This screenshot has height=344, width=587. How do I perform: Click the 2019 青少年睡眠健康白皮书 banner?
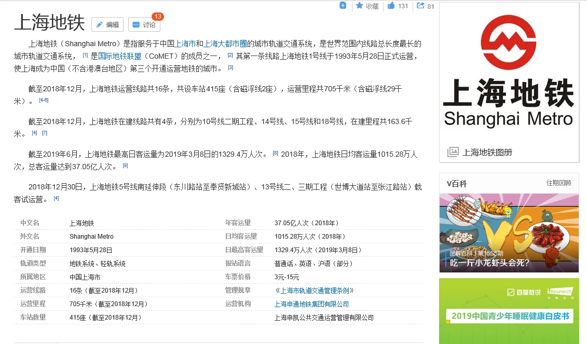509,311
